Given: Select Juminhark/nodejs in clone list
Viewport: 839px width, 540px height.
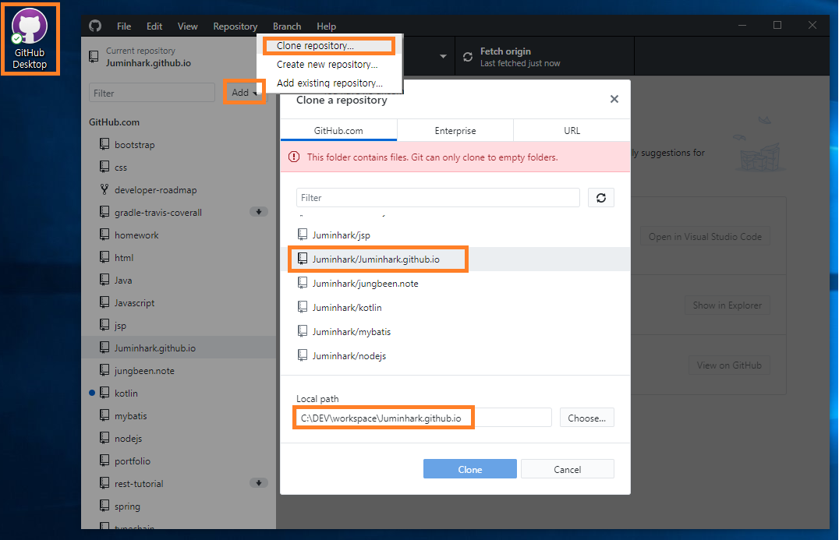Looking at the screenshot, I should (x=455, y=355).
